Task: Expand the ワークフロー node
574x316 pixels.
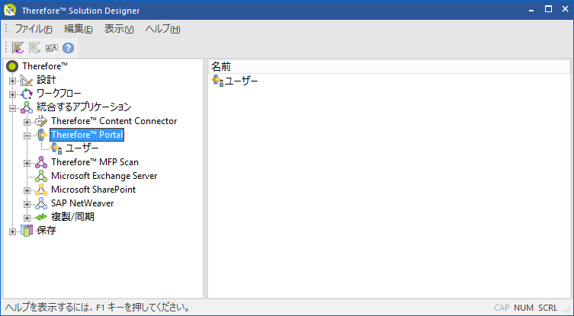Action: (x=12, y=94)
